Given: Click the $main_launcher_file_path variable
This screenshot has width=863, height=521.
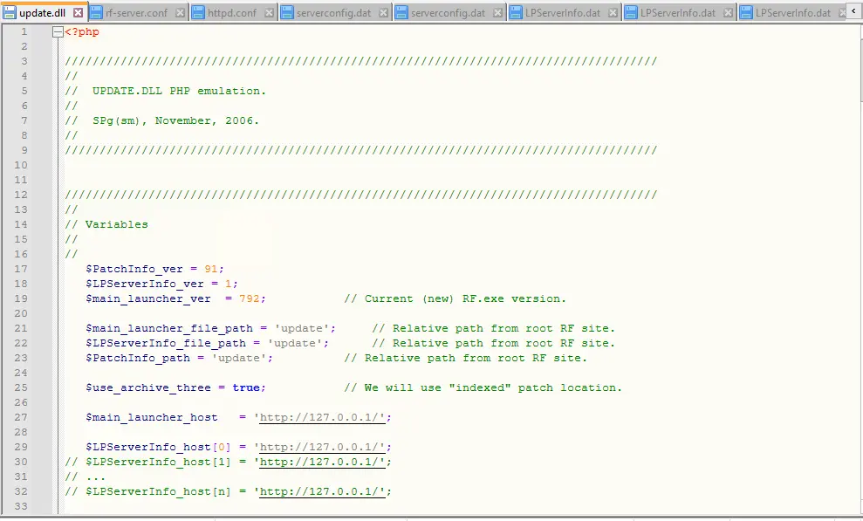Looking at the screenshot, I should tap(169, 328).
